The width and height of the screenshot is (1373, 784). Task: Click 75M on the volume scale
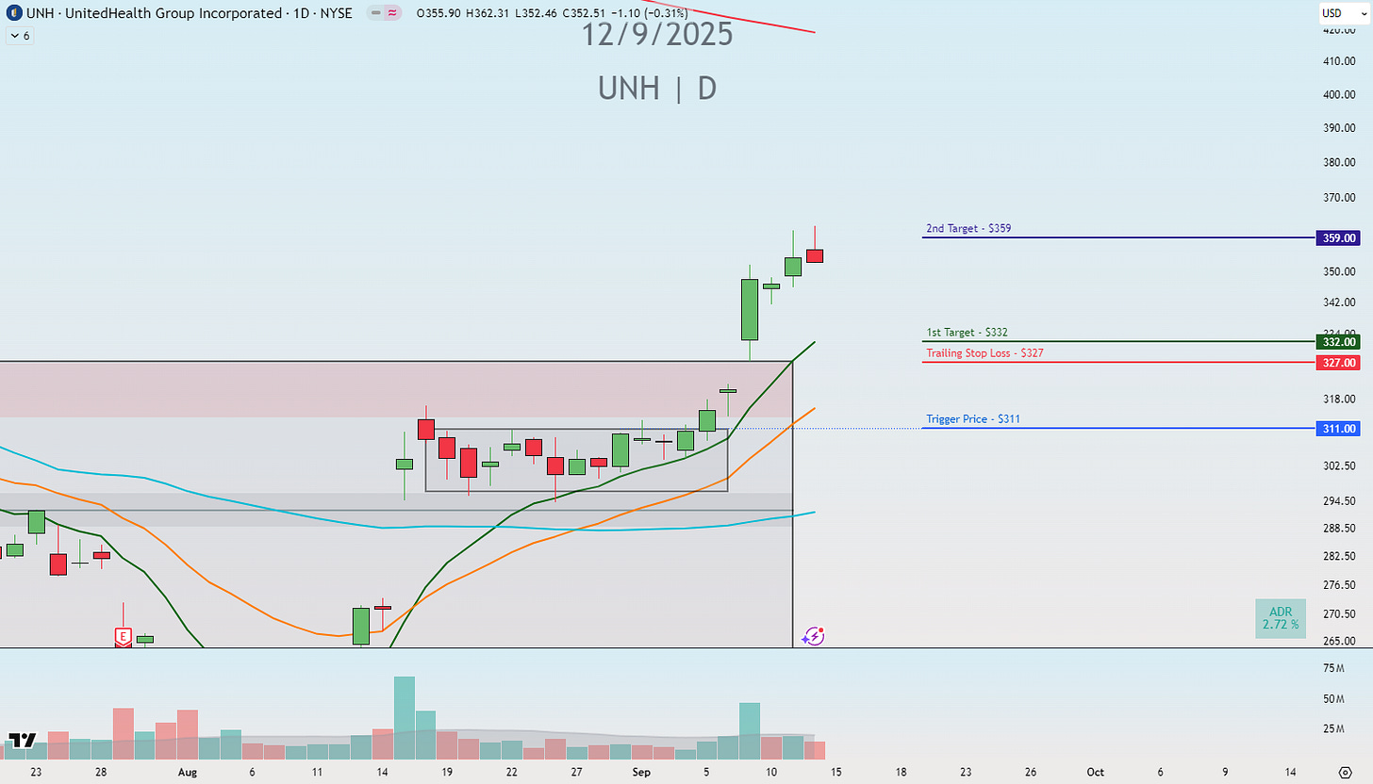point(1333,668)
